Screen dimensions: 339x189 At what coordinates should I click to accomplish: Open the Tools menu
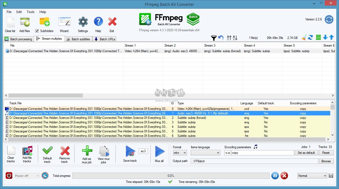coord(30,12)
